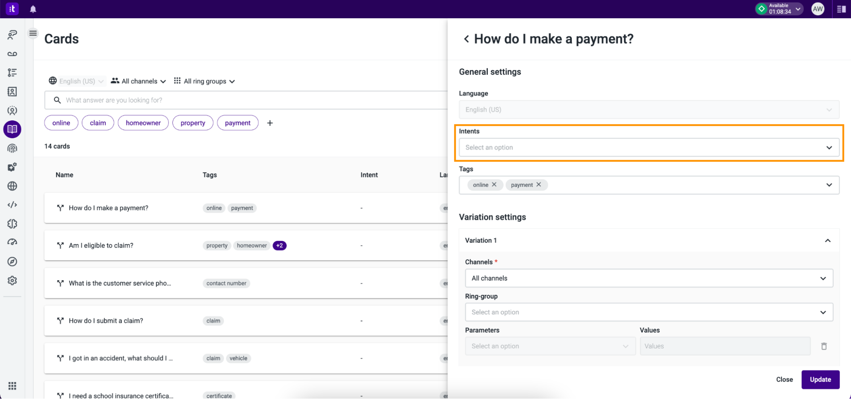
Task: Expand the All ring groups filter
Action: click(204, 81)
